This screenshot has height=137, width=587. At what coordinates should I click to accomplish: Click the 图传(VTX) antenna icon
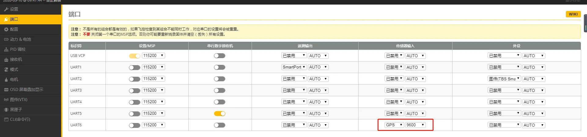6,100
